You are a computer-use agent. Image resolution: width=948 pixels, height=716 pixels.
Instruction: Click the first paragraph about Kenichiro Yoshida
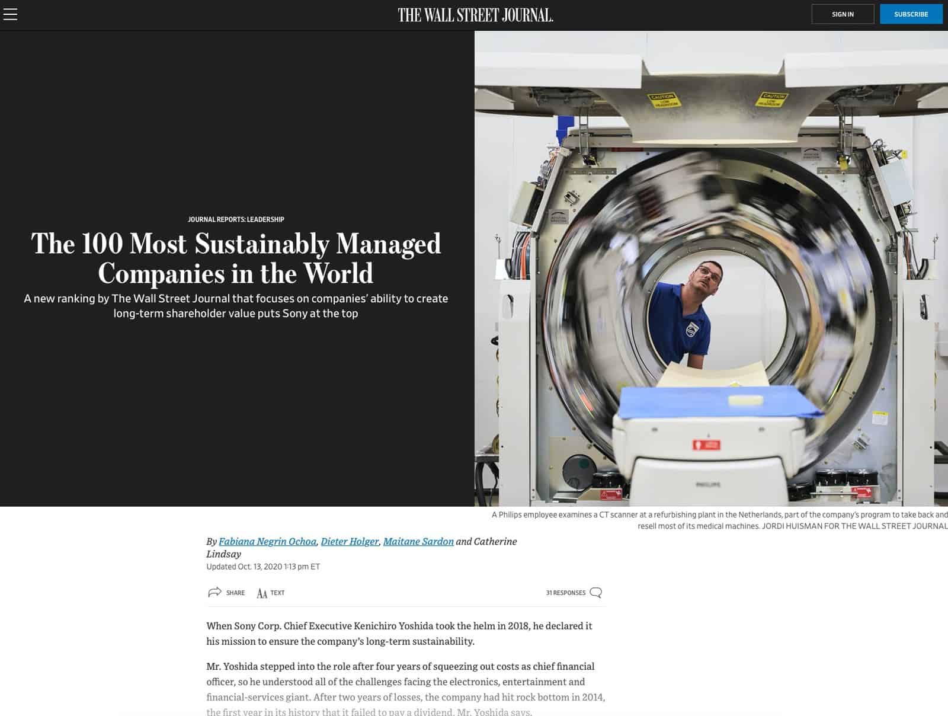pyautogui.click(x=399, y=633)
